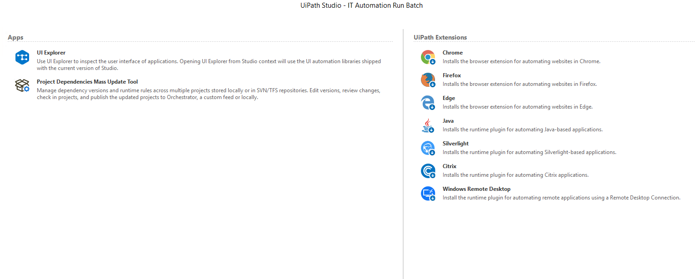Select the Firefox extension icon
The width and height of the screenshot is (695, 279).
428,80
